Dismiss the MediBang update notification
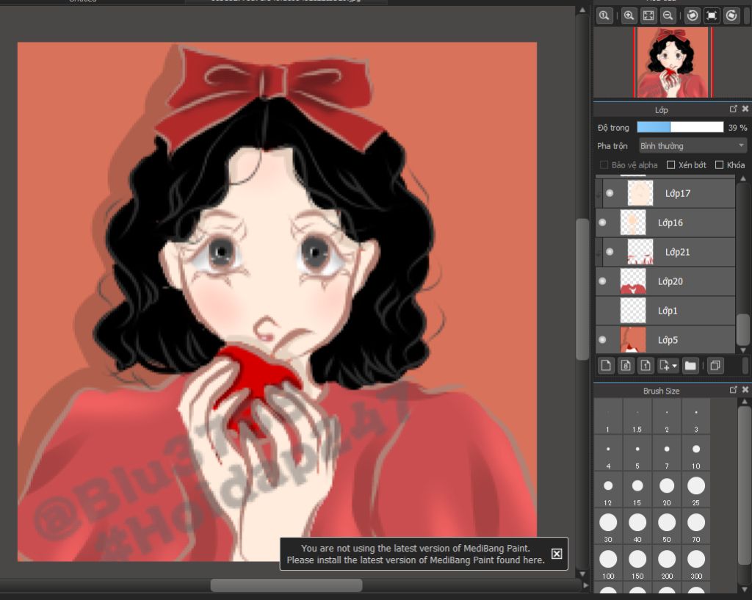752x600 pixels. [x=557, y=554]
